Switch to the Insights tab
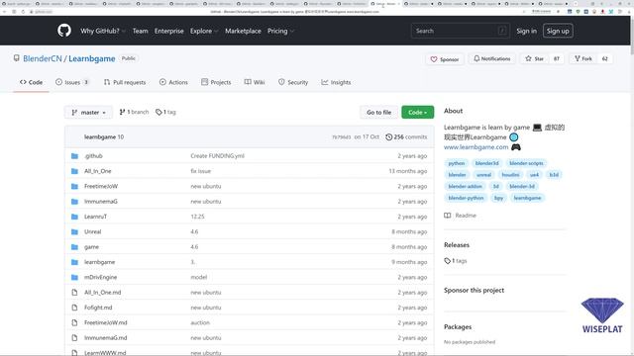The height and width of the screenshot is (356, 634). (336, 82)
